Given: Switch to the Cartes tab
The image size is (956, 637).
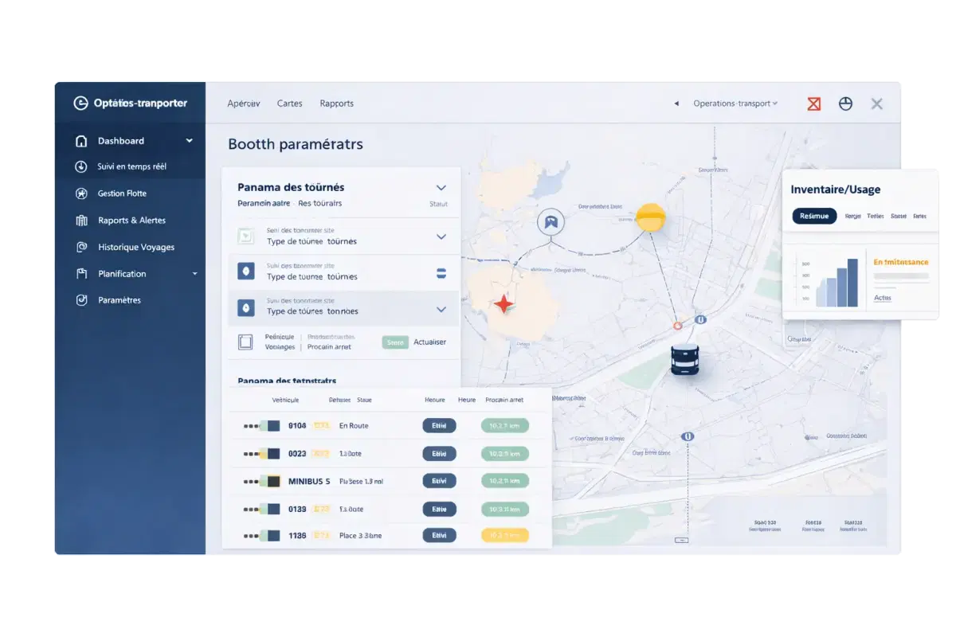Looking at the screenshot, I should tap(289, 104).
